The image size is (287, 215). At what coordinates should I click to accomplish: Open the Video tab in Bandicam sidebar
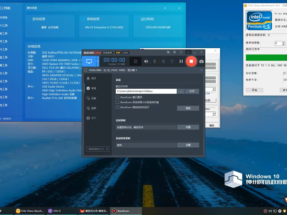pyautogui.click(x=91, y=98)
